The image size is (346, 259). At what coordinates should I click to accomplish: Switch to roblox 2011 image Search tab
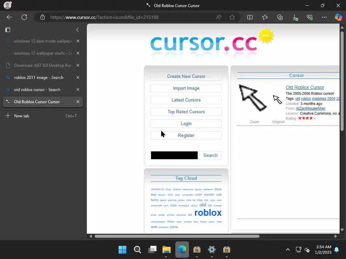tap(43, 77)
